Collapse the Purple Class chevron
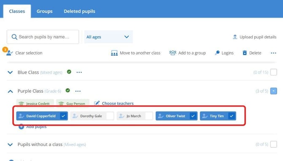Image resolution: width=283 pixels, height=161 pixels. 10,91
